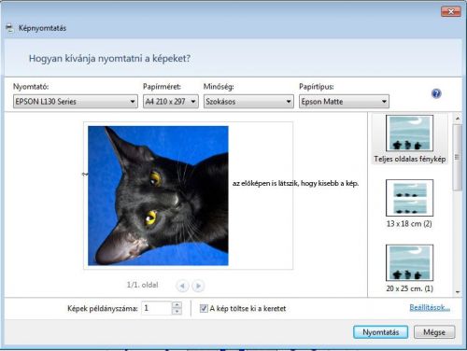Click the layout list scrollbar thumb
Screen dimensions: 467x351
pos(458,157)
